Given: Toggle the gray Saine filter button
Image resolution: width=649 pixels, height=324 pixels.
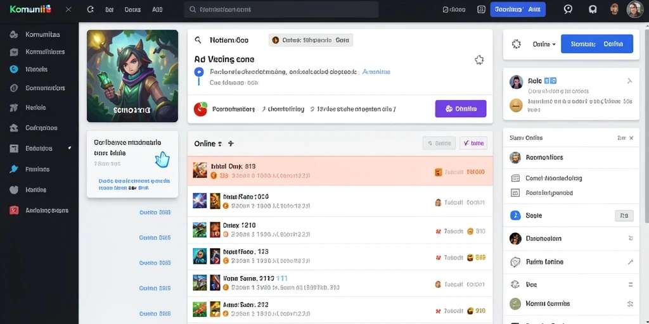Looking at the screenshot, I should pyautogui.click(x=439, y=143).
